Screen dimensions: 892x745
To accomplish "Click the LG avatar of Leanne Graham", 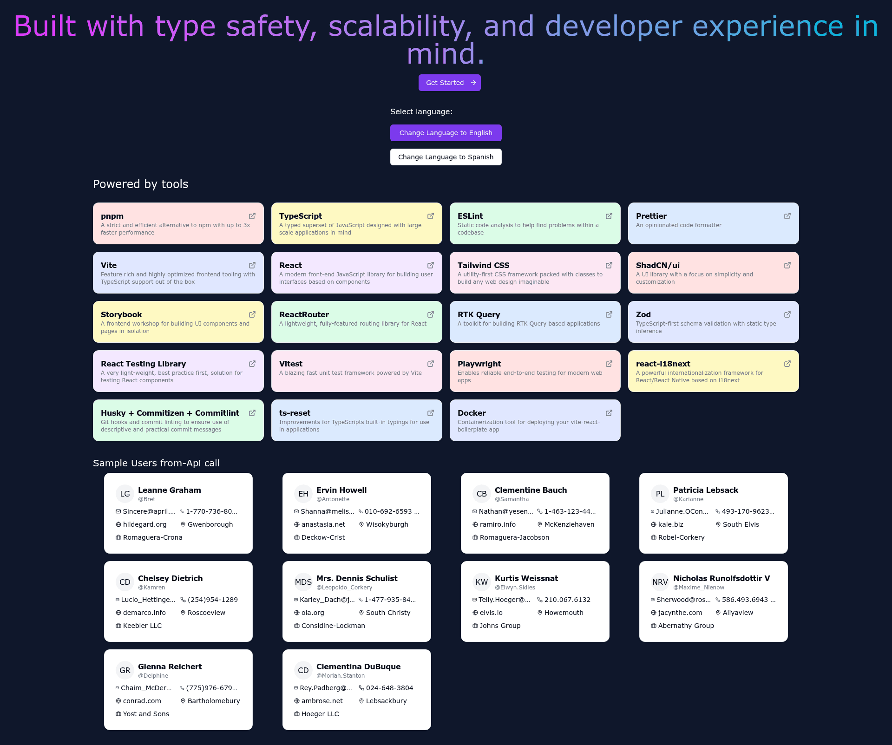I will click(x=125, y=494).
